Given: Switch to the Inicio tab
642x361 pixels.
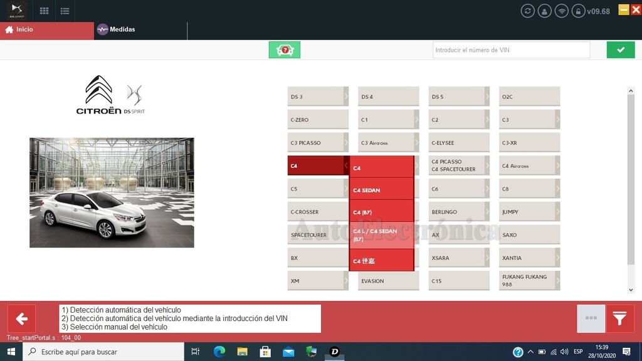Looking at the screenshot, I should pyautogui.click(x=47, y=29).
